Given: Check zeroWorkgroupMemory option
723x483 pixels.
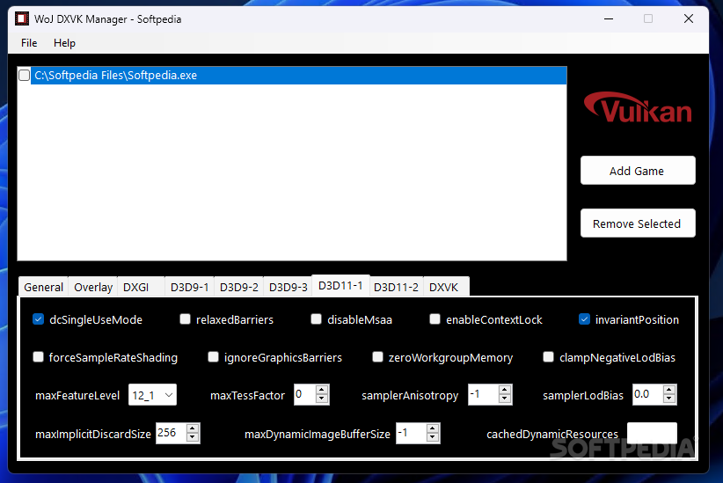Looking at the screenshot, I should (x=377, y=357).
